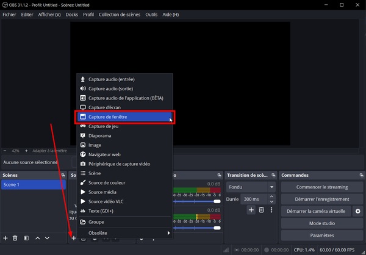Screen dimensions: 366x255
Task: Click Démarrer l'enregistrement button
Action: [321, 199]
